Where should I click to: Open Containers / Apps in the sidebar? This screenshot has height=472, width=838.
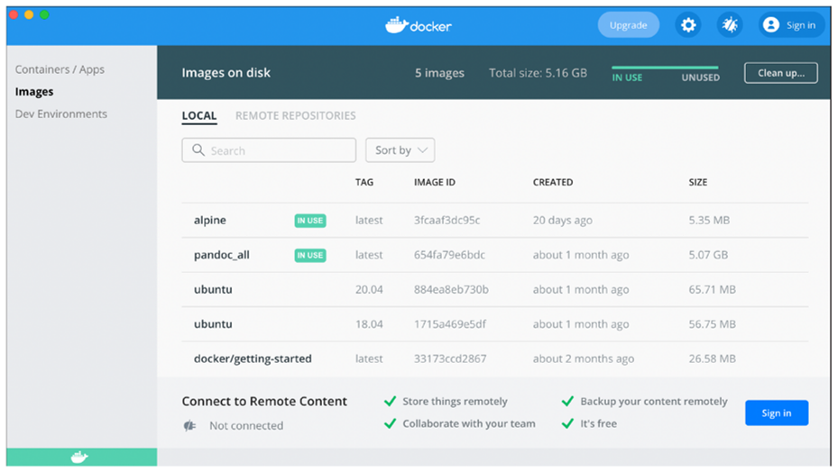tap(60, 69)
